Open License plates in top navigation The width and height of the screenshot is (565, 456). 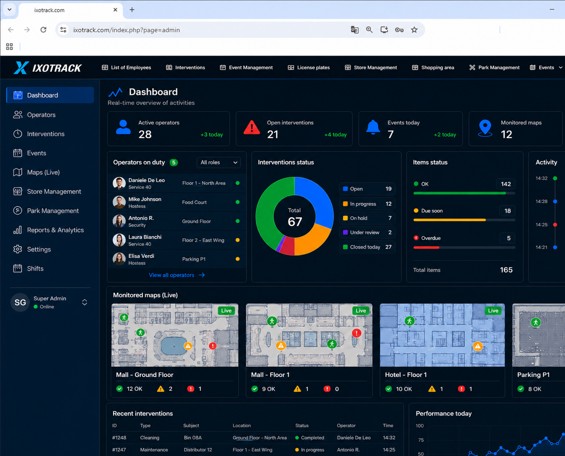(309, 68)
